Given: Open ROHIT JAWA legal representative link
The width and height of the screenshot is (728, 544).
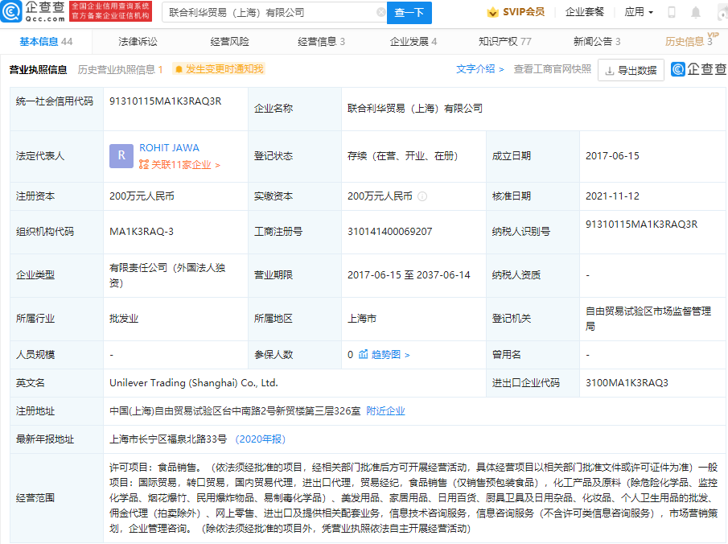Looking at the screenshot, I should [169, 148].
